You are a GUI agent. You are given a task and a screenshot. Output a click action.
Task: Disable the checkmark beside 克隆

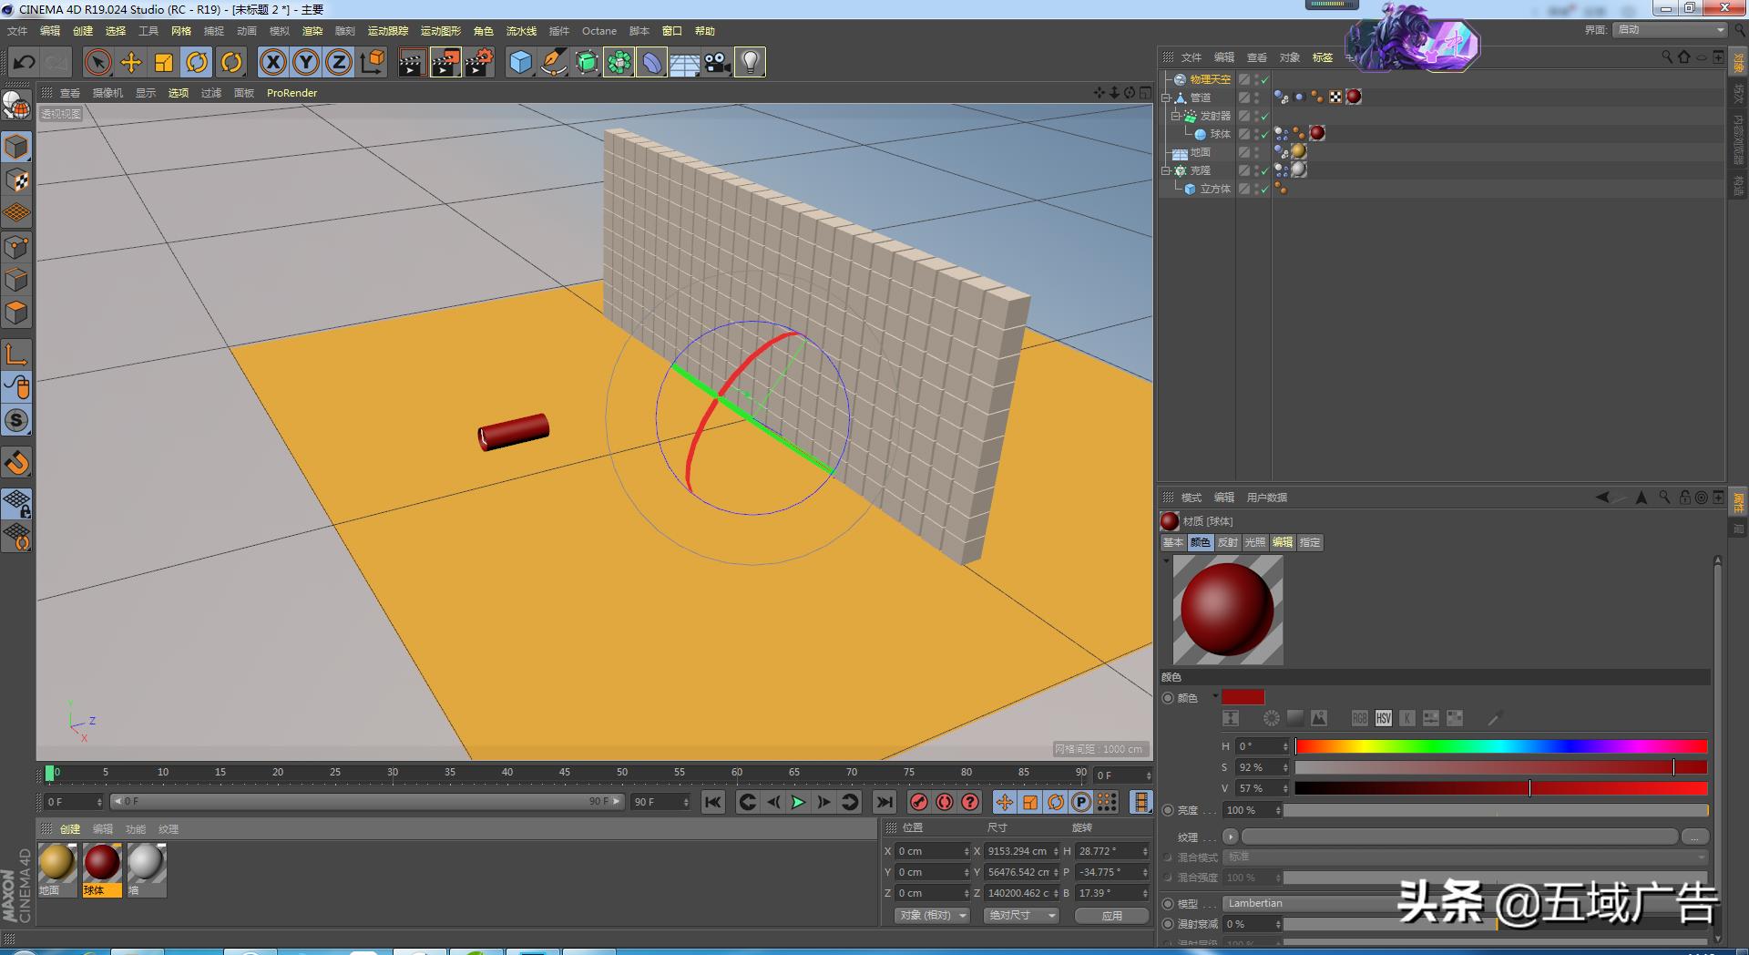point(1263,170)
